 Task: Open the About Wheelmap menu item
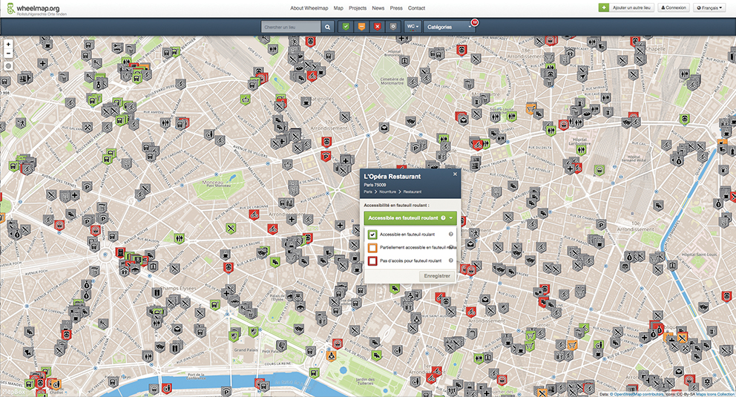pyautogui.click(x=309, y=8)
